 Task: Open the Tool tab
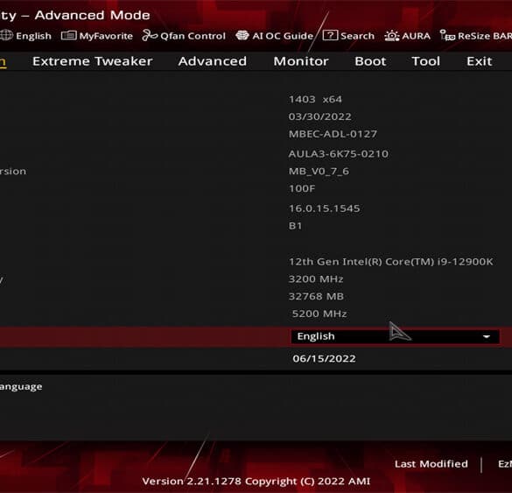click(x=425, y=61)
